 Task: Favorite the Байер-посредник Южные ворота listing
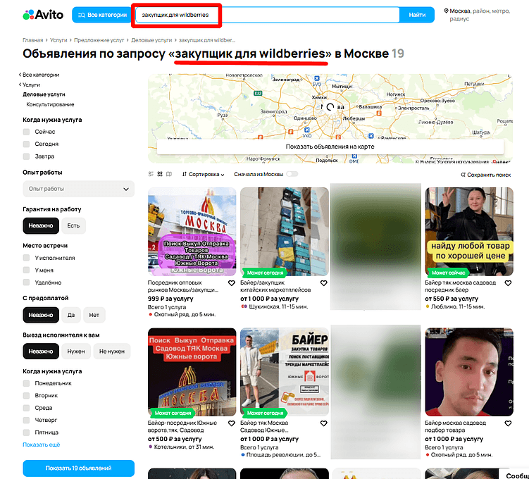(232, 423)
